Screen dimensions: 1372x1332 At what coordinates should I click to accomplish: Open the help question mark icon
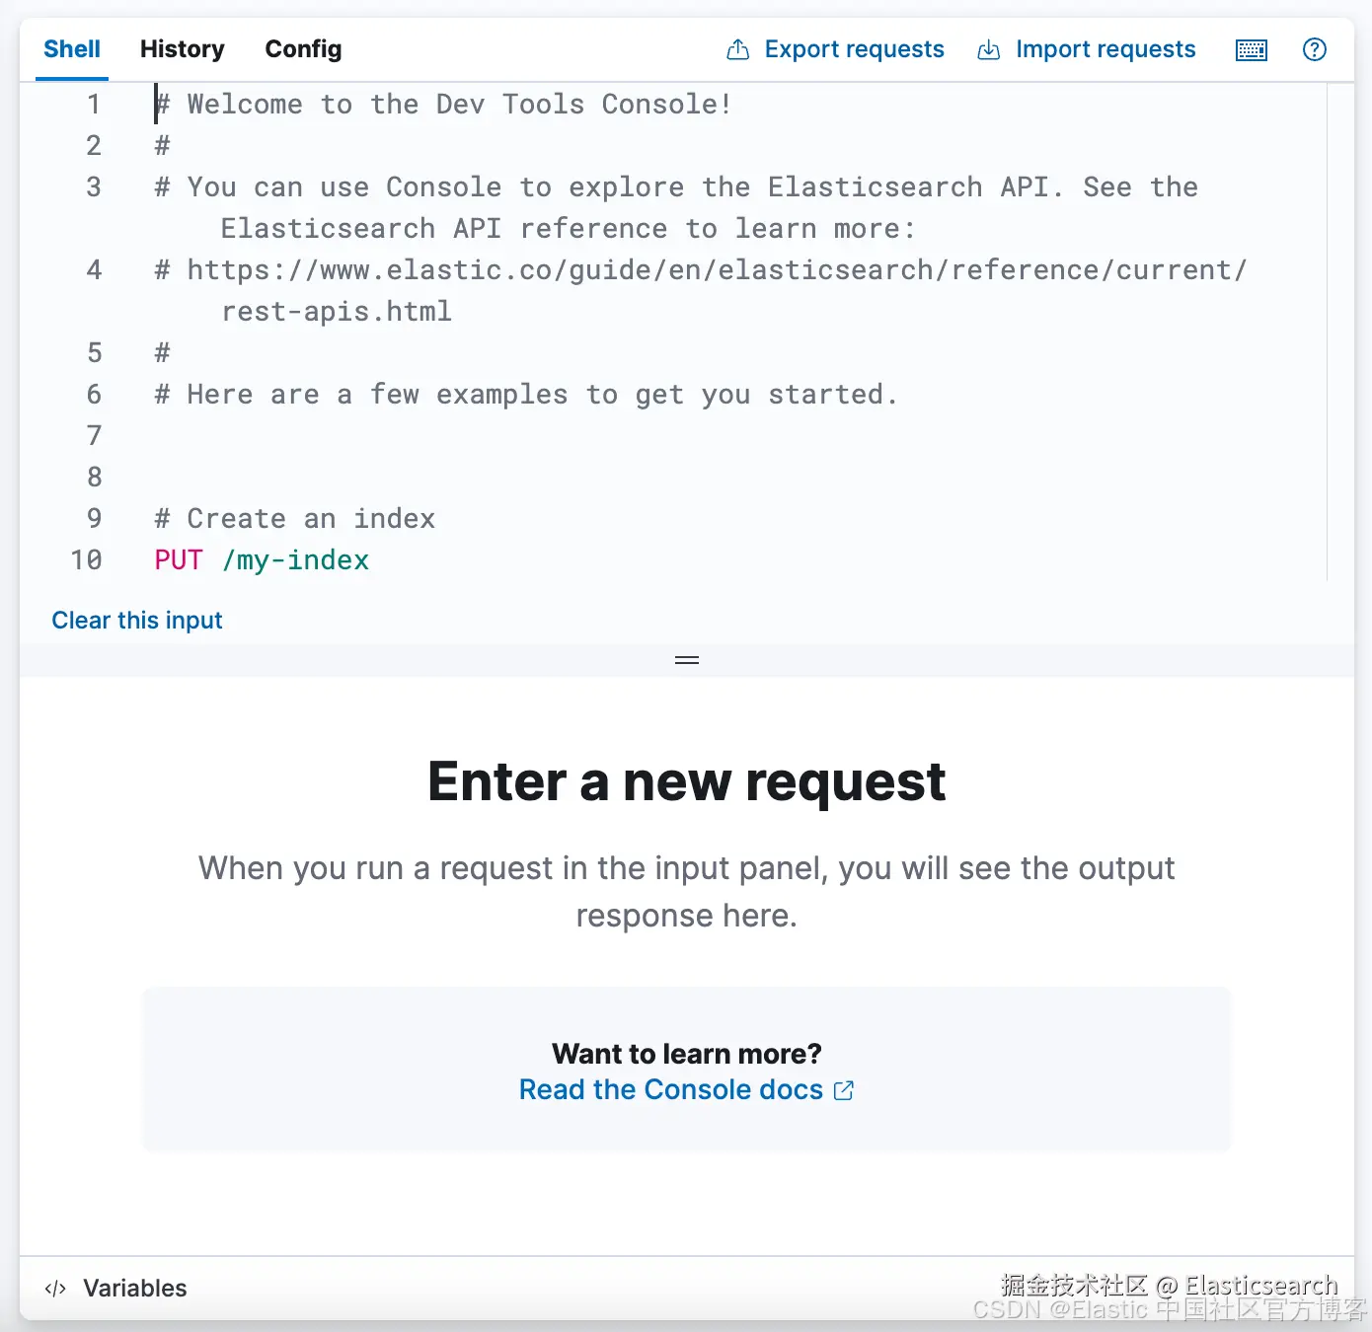tap(1315, 49)
